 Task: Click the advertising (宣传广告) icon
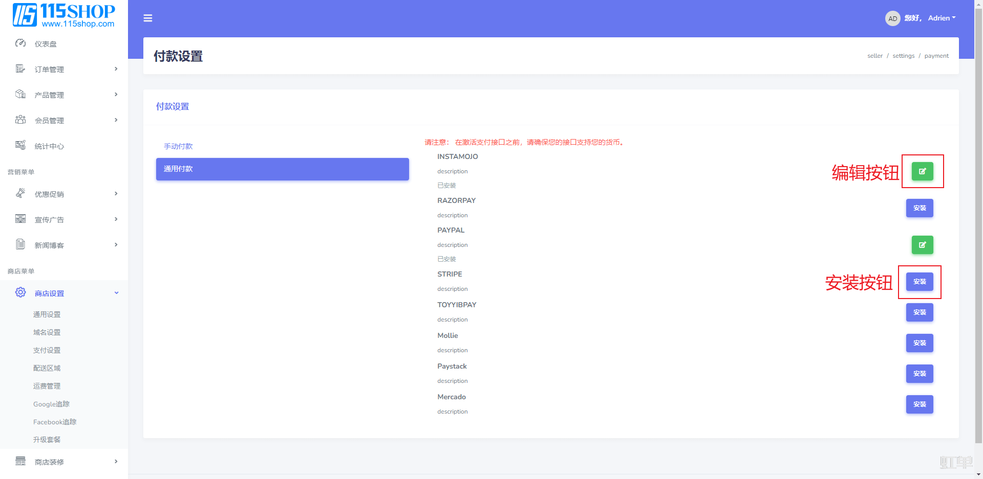tap(20, 219)
